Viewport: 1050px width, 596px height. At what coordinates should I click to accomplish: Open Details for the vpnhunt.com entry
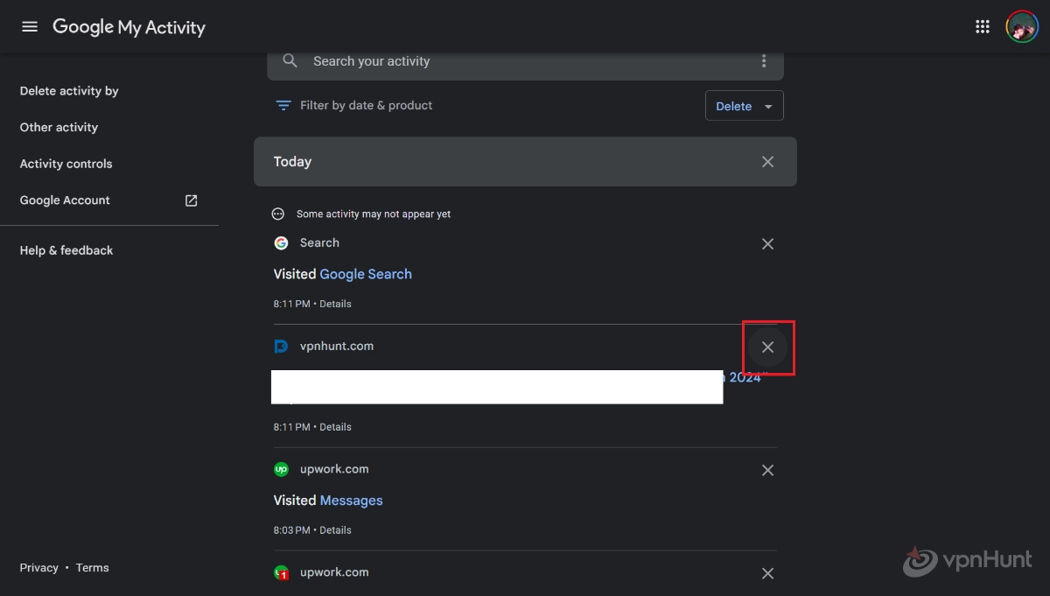[x=335, y=427]
